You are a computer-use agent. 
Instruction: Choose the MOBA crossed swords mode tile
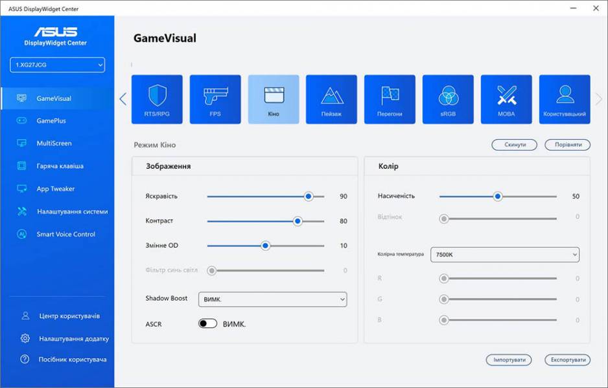click(x=506, y=100)
